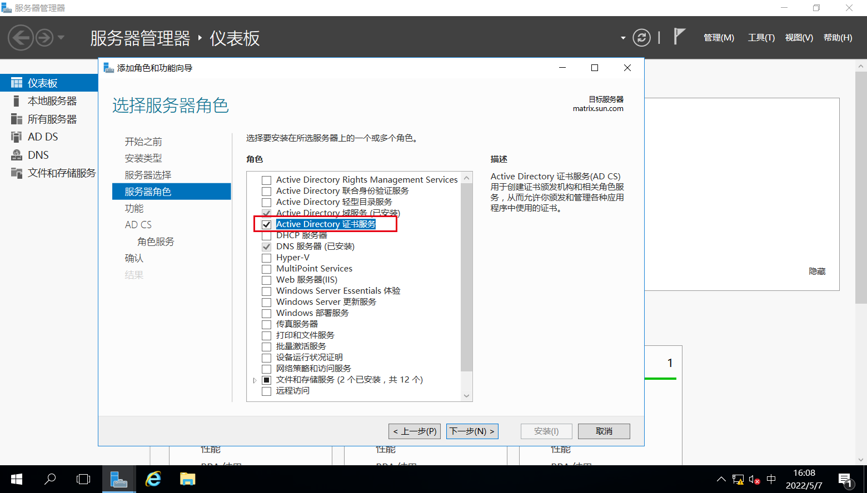This screenshot has height=493, width=867.
Task: Go to AD CS wizard step
Action: pos(138,225)
